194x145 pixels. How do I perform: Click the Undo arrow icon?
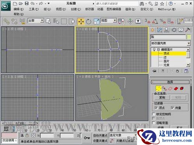[x=32, y=3]
